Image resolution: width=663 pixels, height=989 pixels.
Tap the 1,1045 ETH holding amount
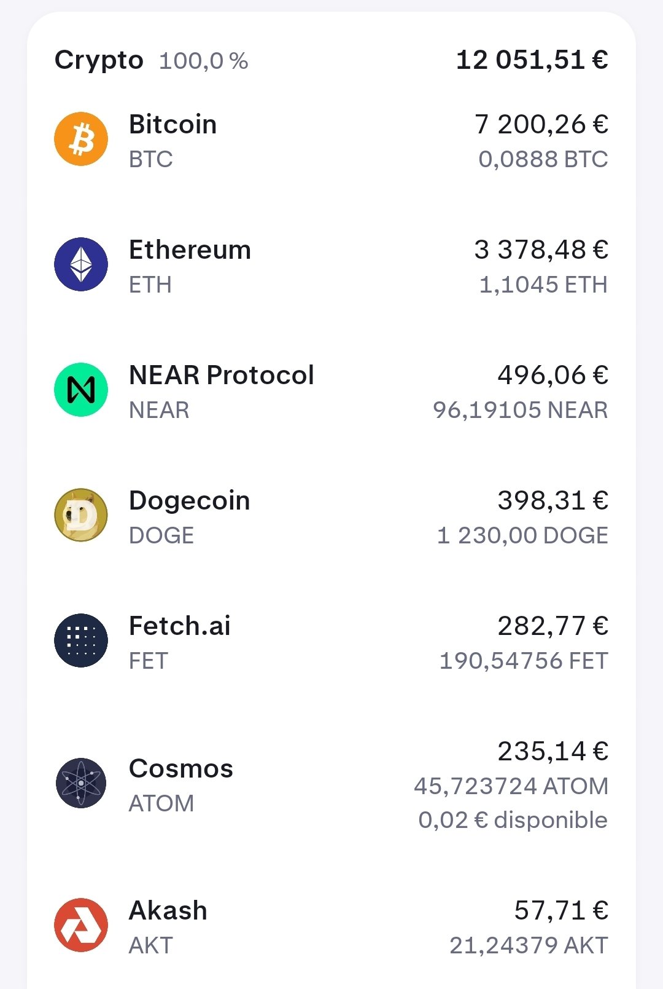[x=543, y=285]
